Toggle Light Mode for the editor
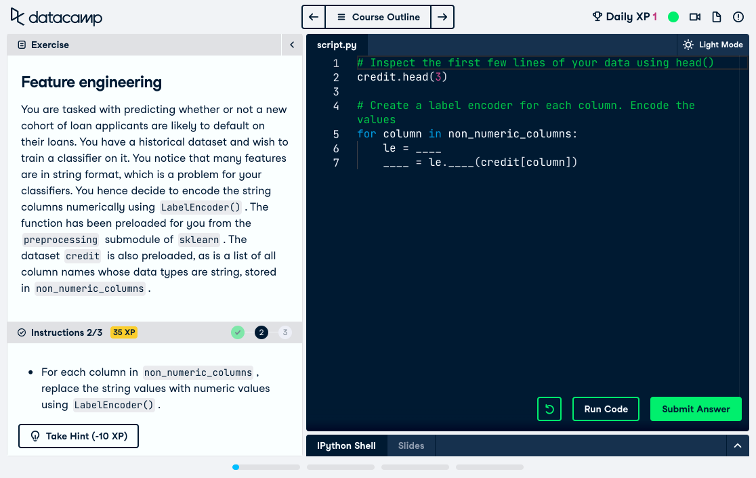This screenshot has width=756, height=478. (x=713, y=45)
